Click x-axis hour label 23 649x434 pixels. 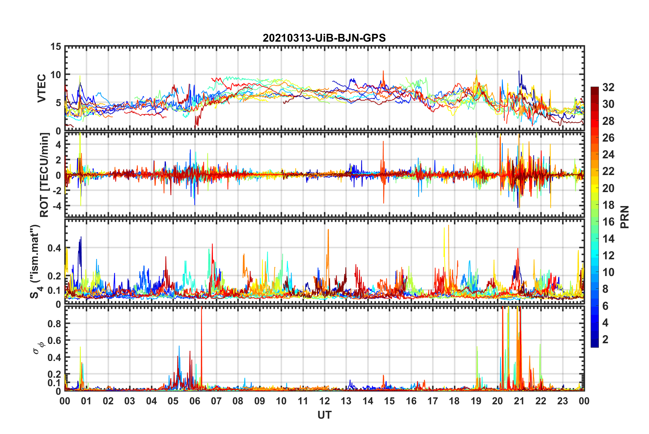coord(563,401)
